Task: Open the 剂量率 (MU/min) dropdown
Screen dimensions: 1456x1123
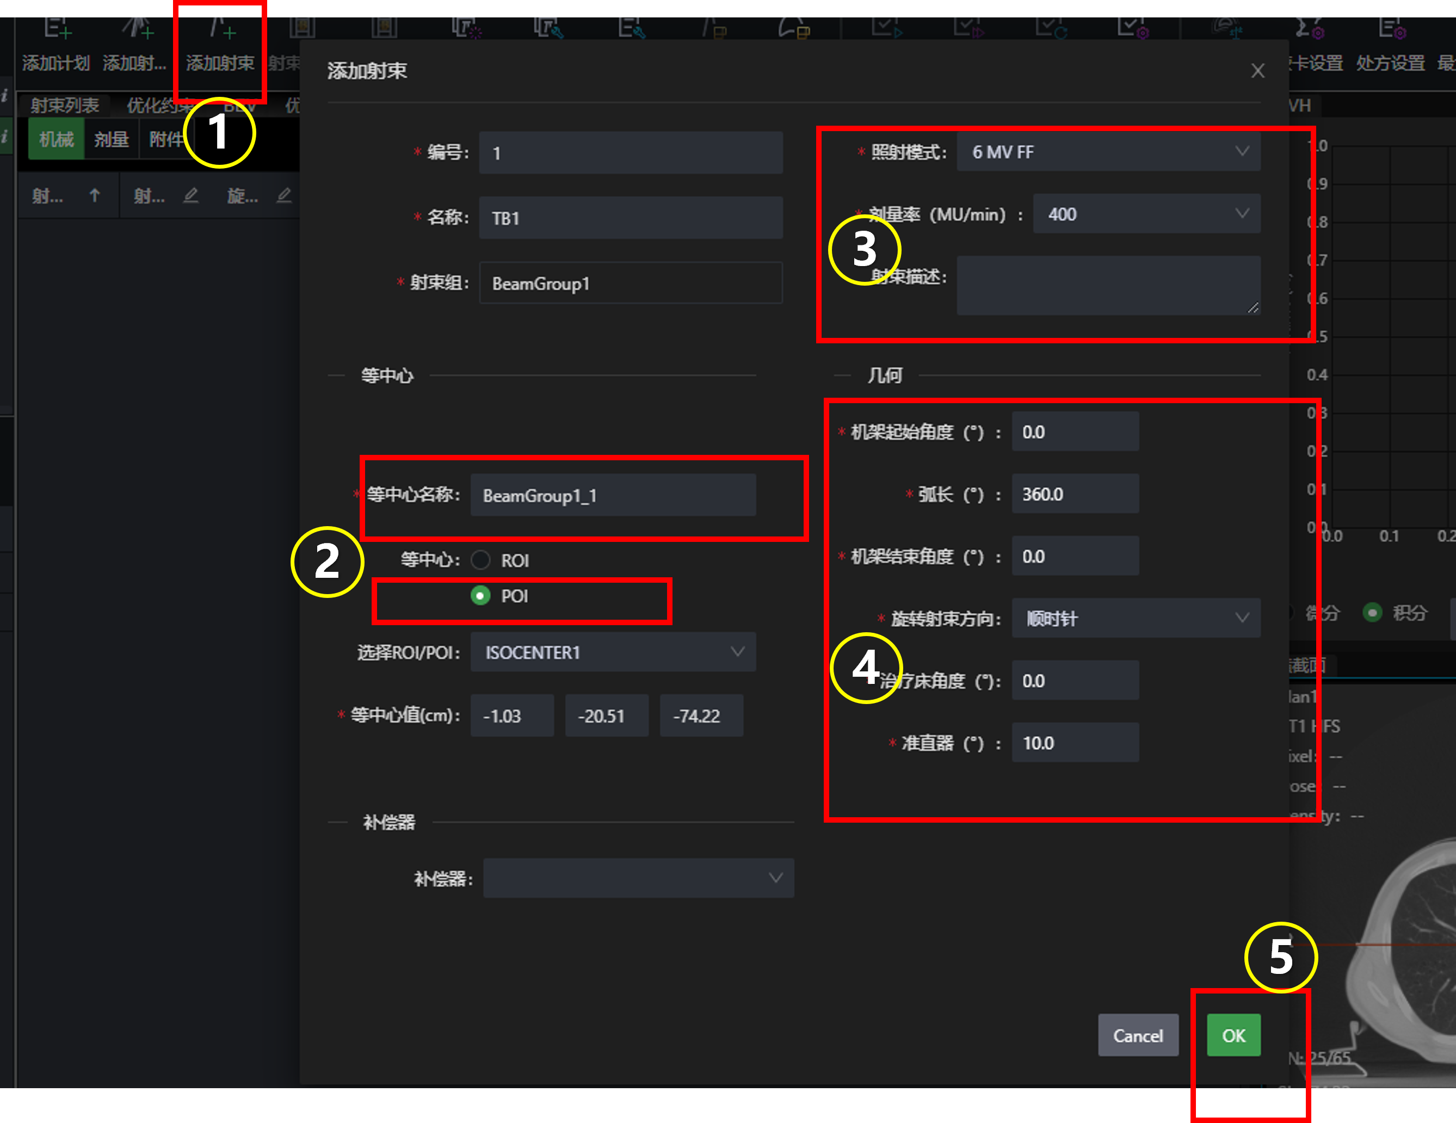Action: [x=1146, y=214]
